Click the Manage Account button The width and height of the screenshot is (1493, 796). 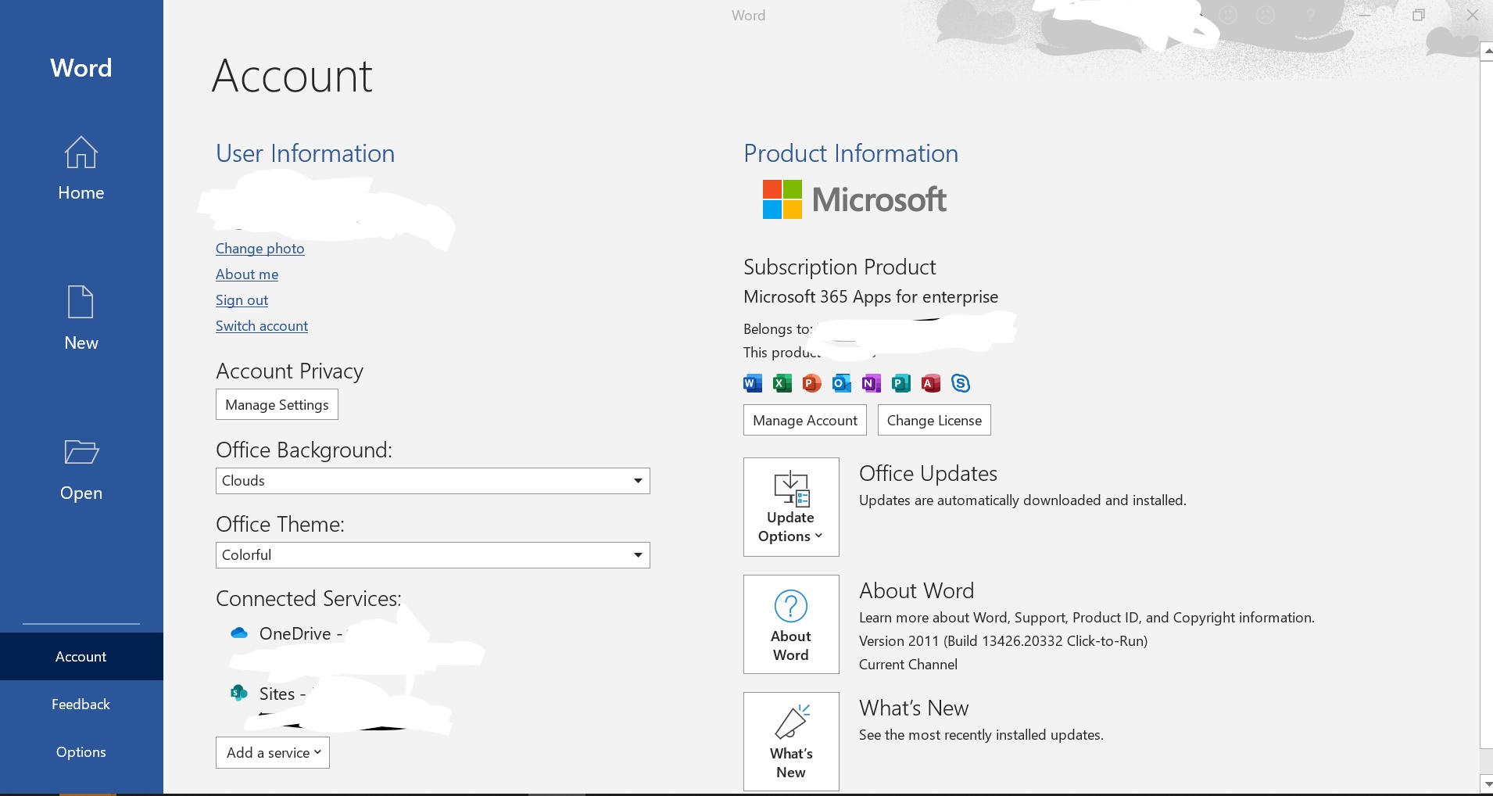click(805, 421)
